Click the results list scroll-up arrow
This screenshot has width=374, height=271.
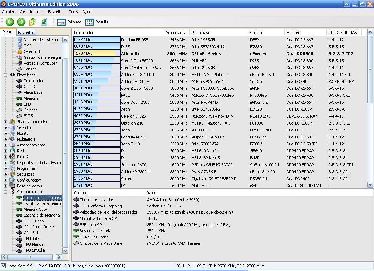(370, 32)
